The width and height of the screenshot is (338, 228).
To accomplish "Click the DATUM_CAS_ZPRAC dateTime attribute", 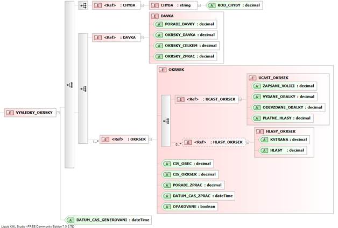I will point(199,196).
